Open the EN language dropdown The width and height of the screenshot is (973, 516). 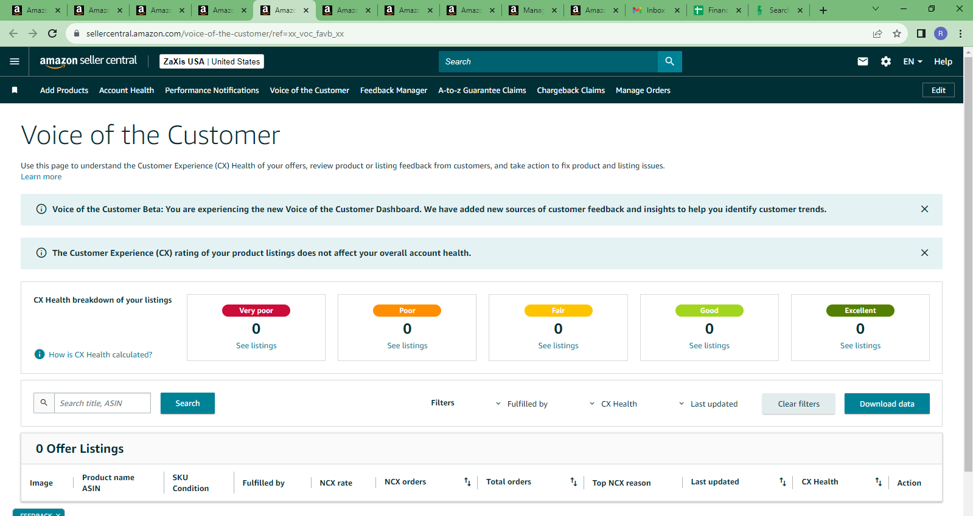click(x=913, y=61)
